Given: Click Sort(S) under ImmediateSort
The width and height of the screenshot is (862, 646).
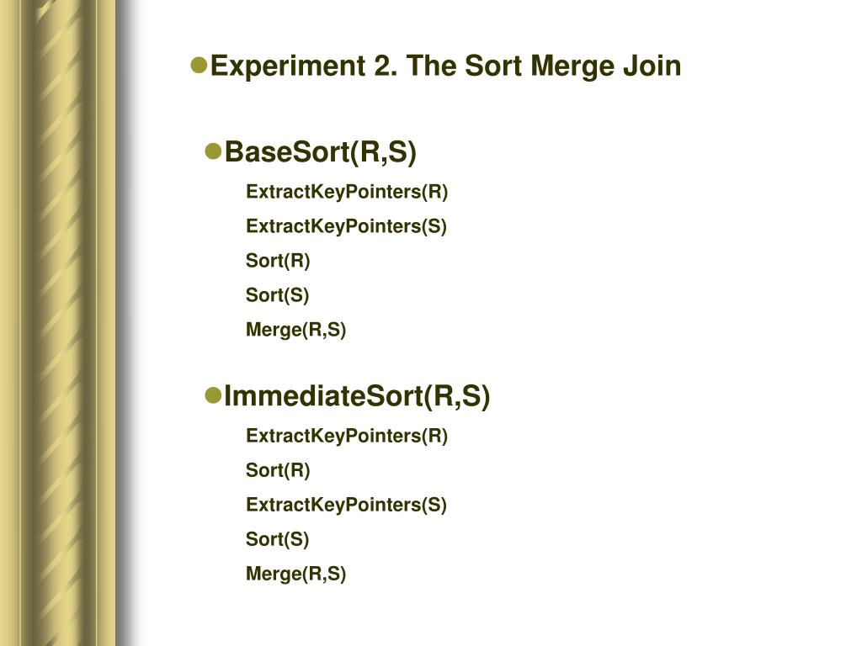Looking at the screenshot, I should (277, 539).
